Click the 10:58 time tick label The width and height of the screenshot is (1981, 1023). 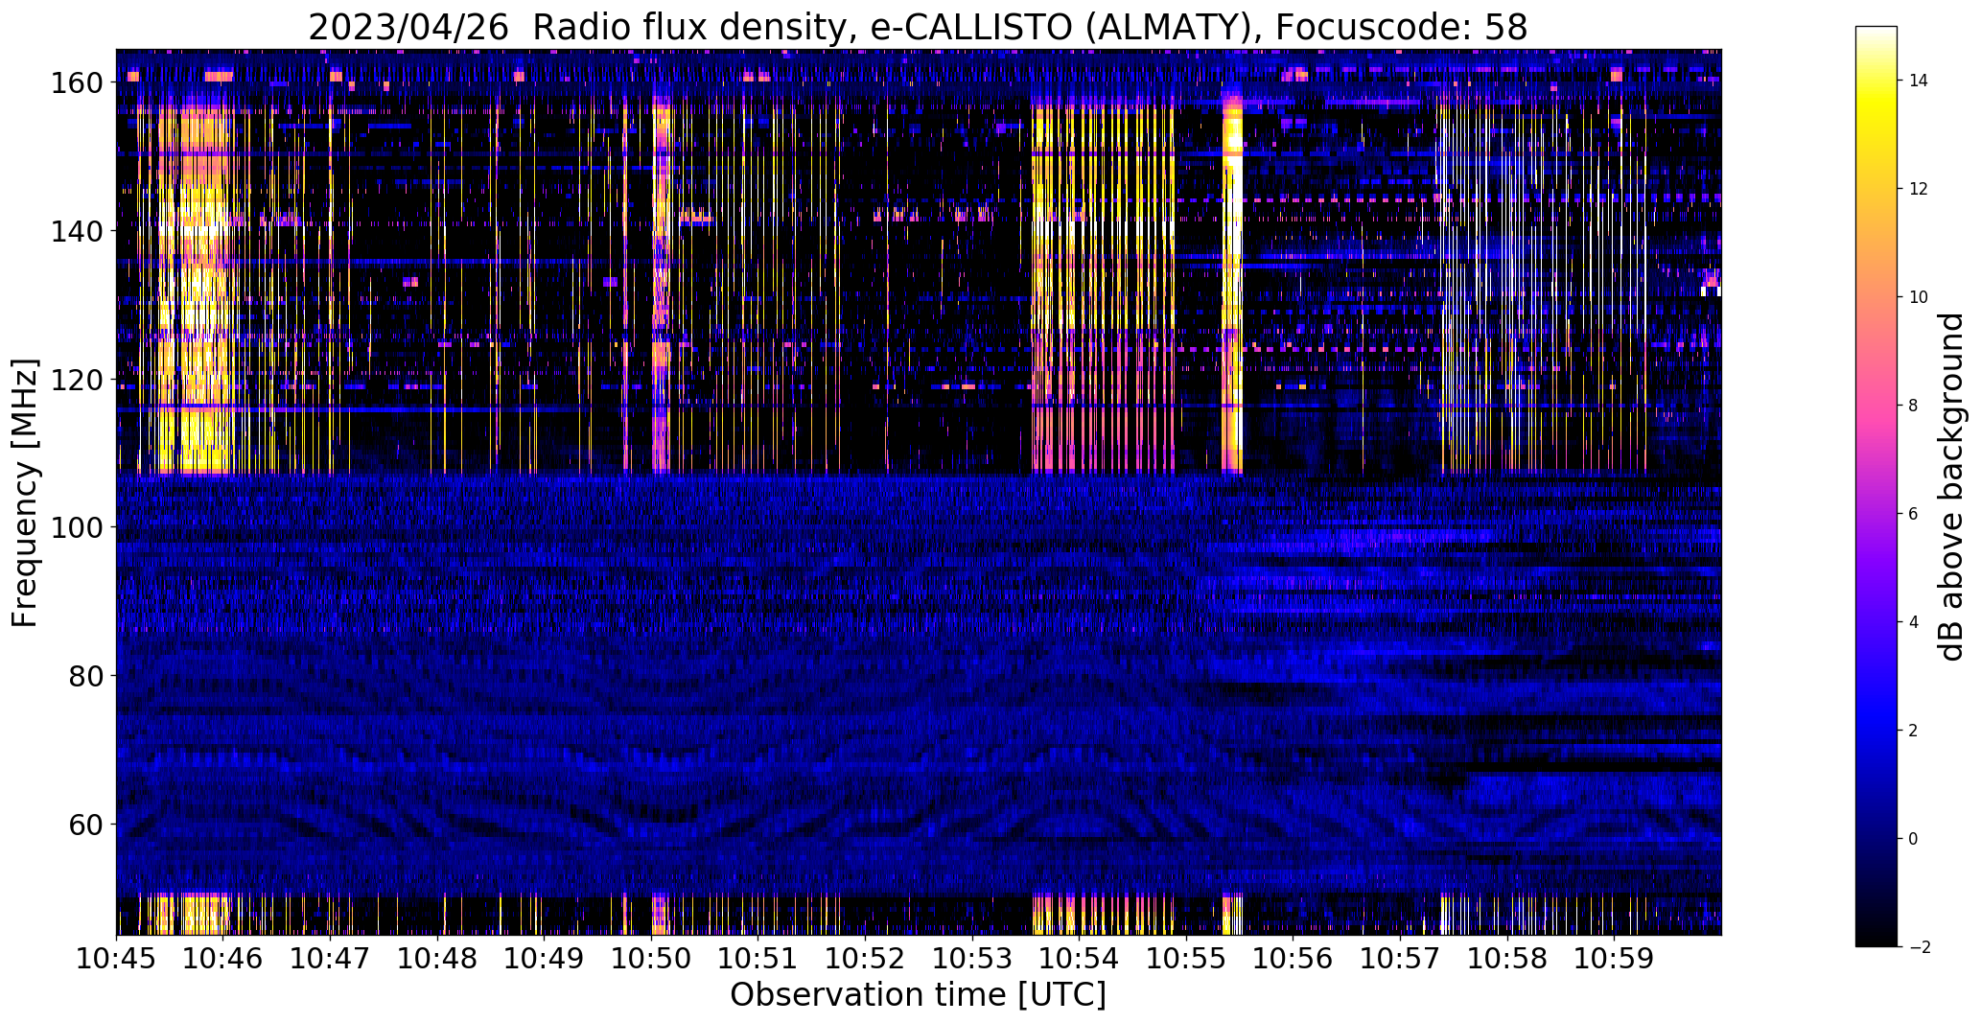(1507, 959)
